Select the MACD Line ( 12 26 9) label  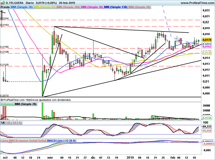[61, 141]
